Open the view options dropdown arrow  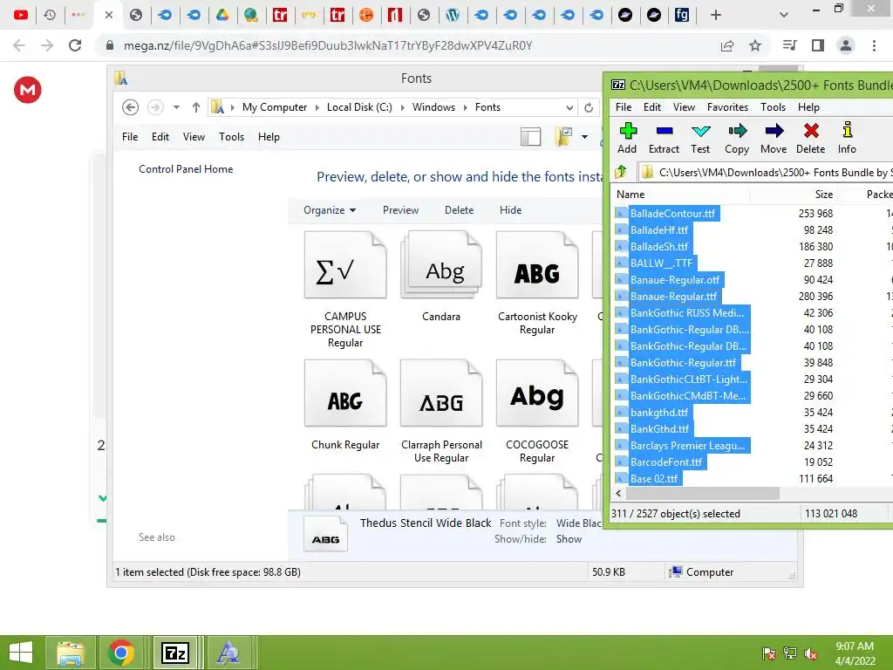click(584, 137)
